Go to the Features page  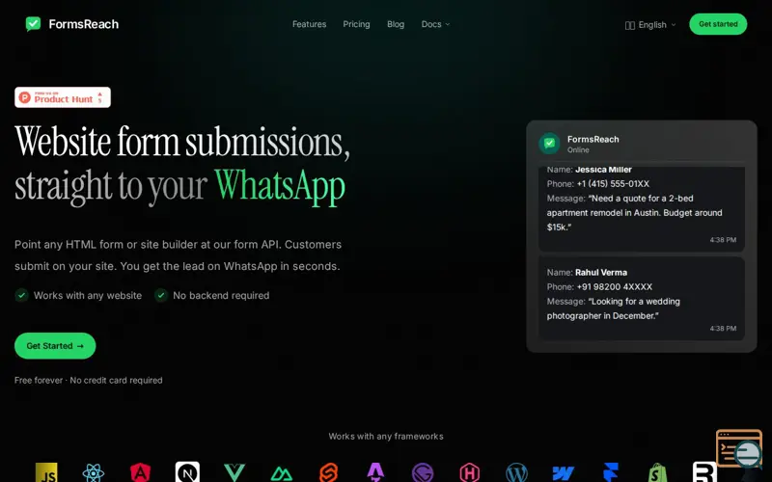[309, 24]
